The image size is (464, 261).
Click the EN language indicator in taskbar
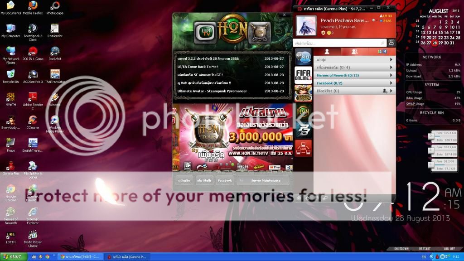point(424,257)
